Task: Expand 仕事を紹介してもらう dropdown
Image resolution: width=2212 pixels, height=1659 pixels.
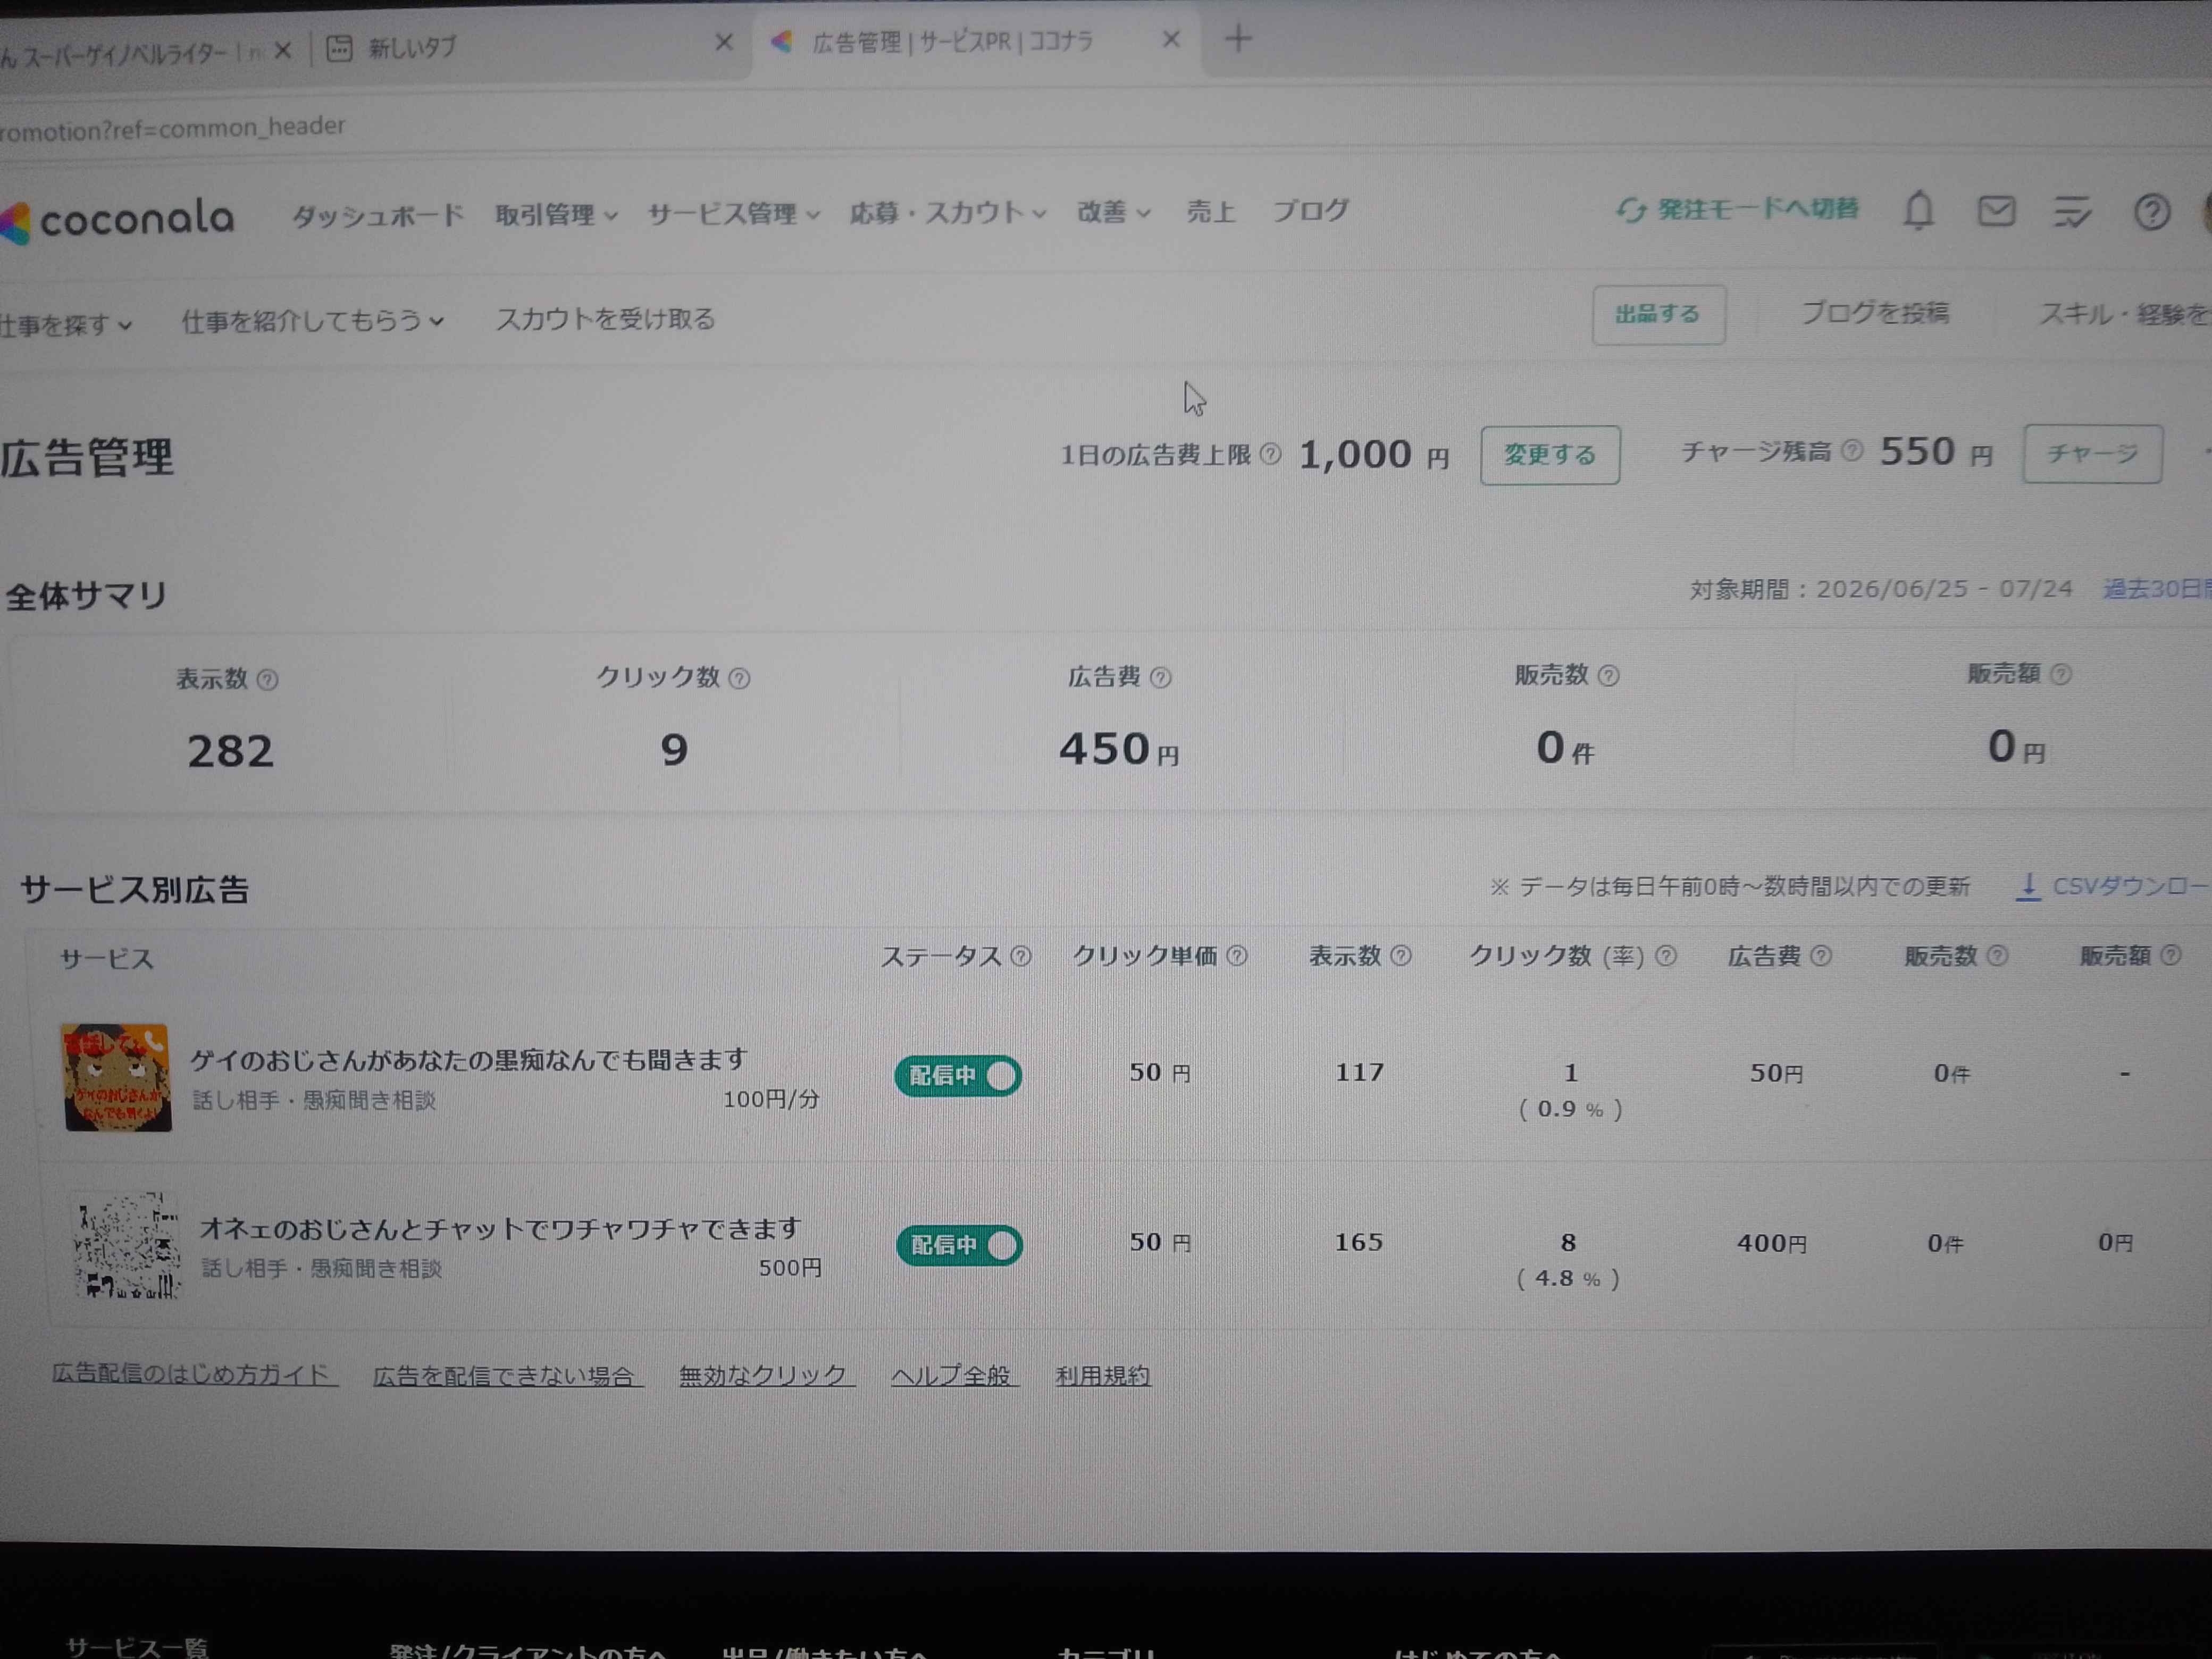Action: pos(312,321)
